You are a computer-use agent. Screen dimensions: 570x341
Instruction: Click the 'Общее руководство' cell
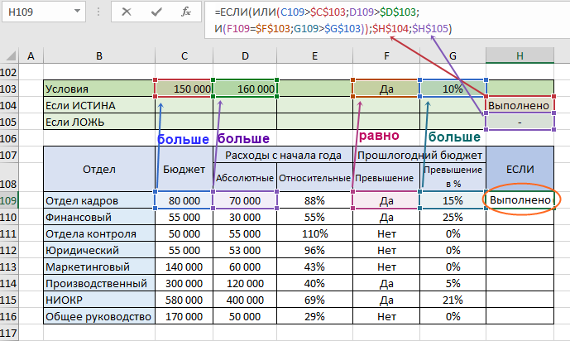tap(99, 316)
